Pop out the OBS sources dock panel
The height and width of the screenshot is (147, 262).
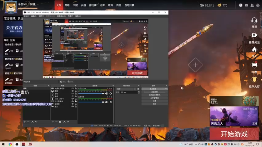[75, 86]
